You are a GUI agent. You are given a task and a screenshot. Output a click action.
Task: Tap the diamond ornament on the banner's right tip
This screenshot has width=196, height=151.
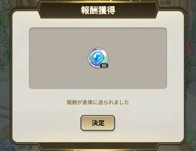pos(157,10)
